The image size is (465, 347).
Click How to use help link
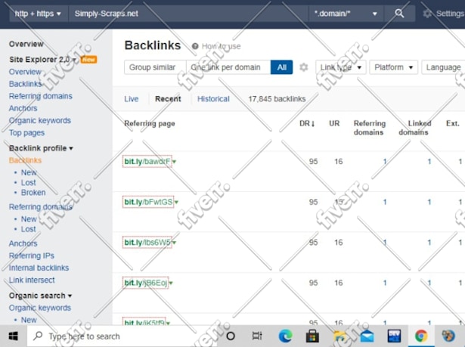coord(222,46)
